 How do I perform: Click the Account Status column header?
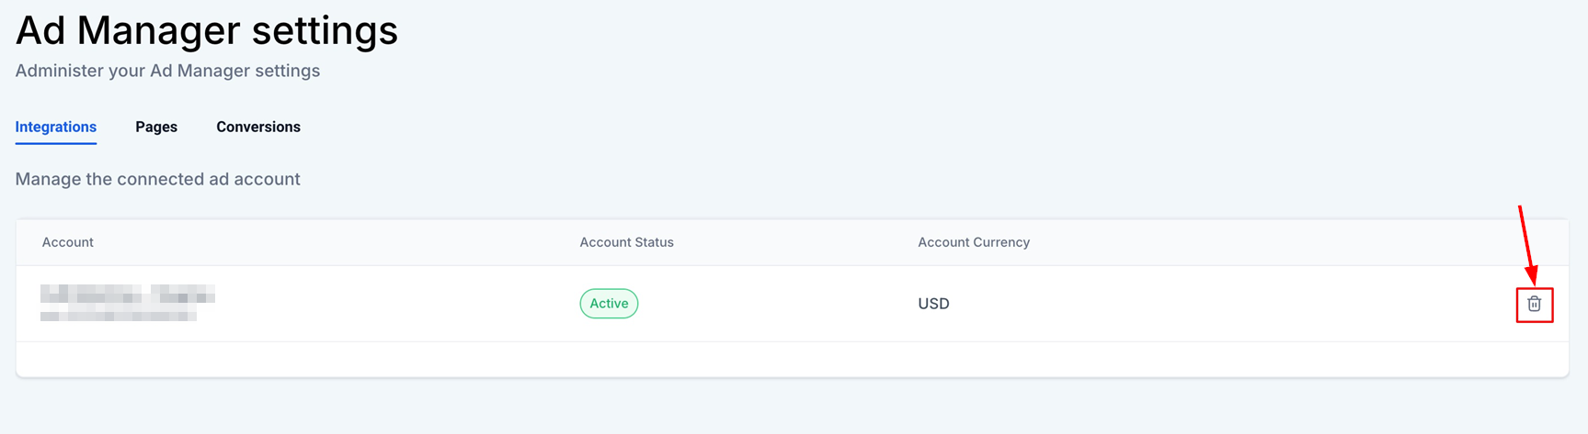click(x=626, y=242)
